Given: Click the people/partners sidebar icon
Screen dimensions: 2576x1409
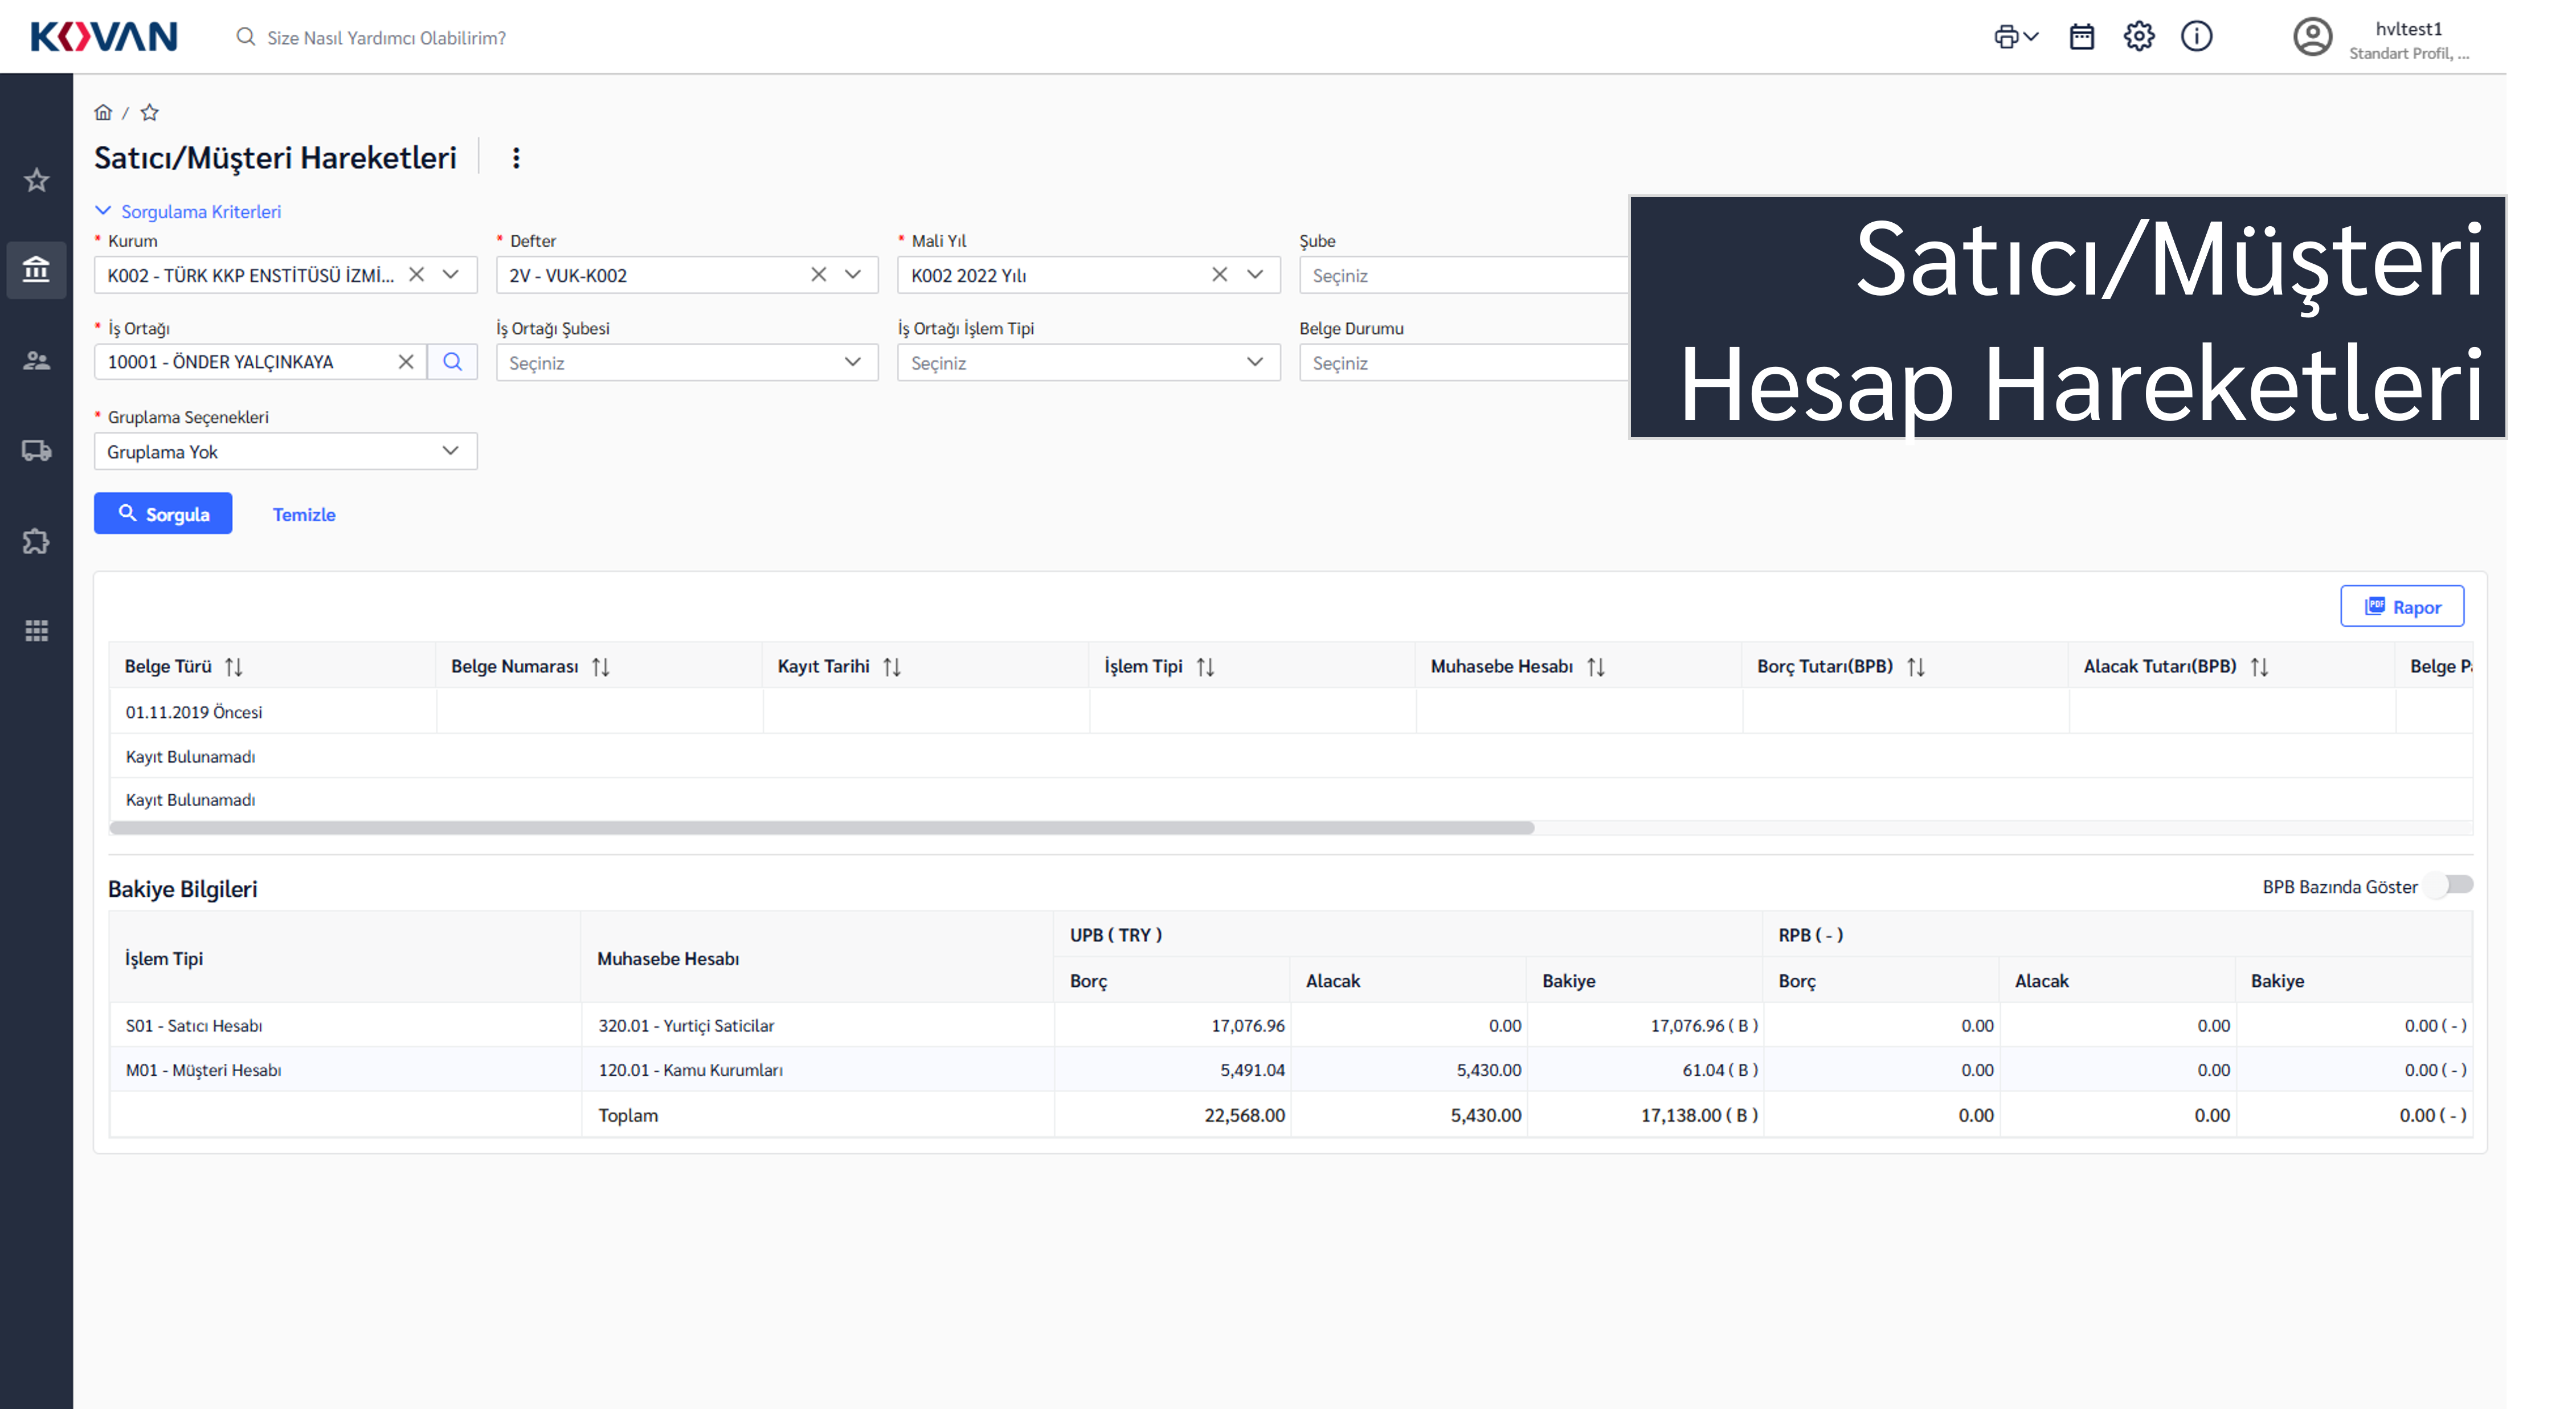Looking at the screenshot, I should 36,360.
